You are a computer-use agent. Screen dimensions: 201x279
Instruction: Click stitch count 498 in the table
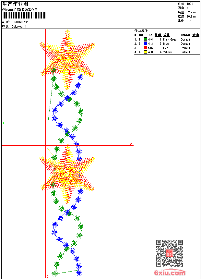click(x=150, y=52)
